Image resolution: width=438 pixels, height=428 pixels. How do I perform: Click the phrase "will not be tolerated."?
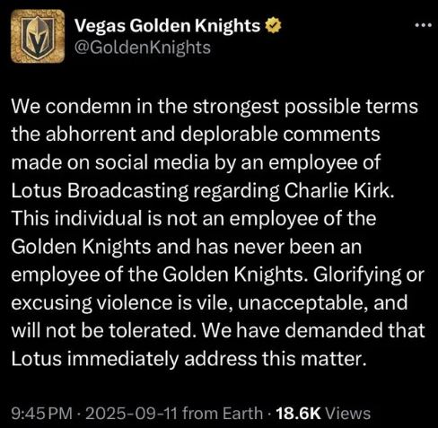[105, 331]
